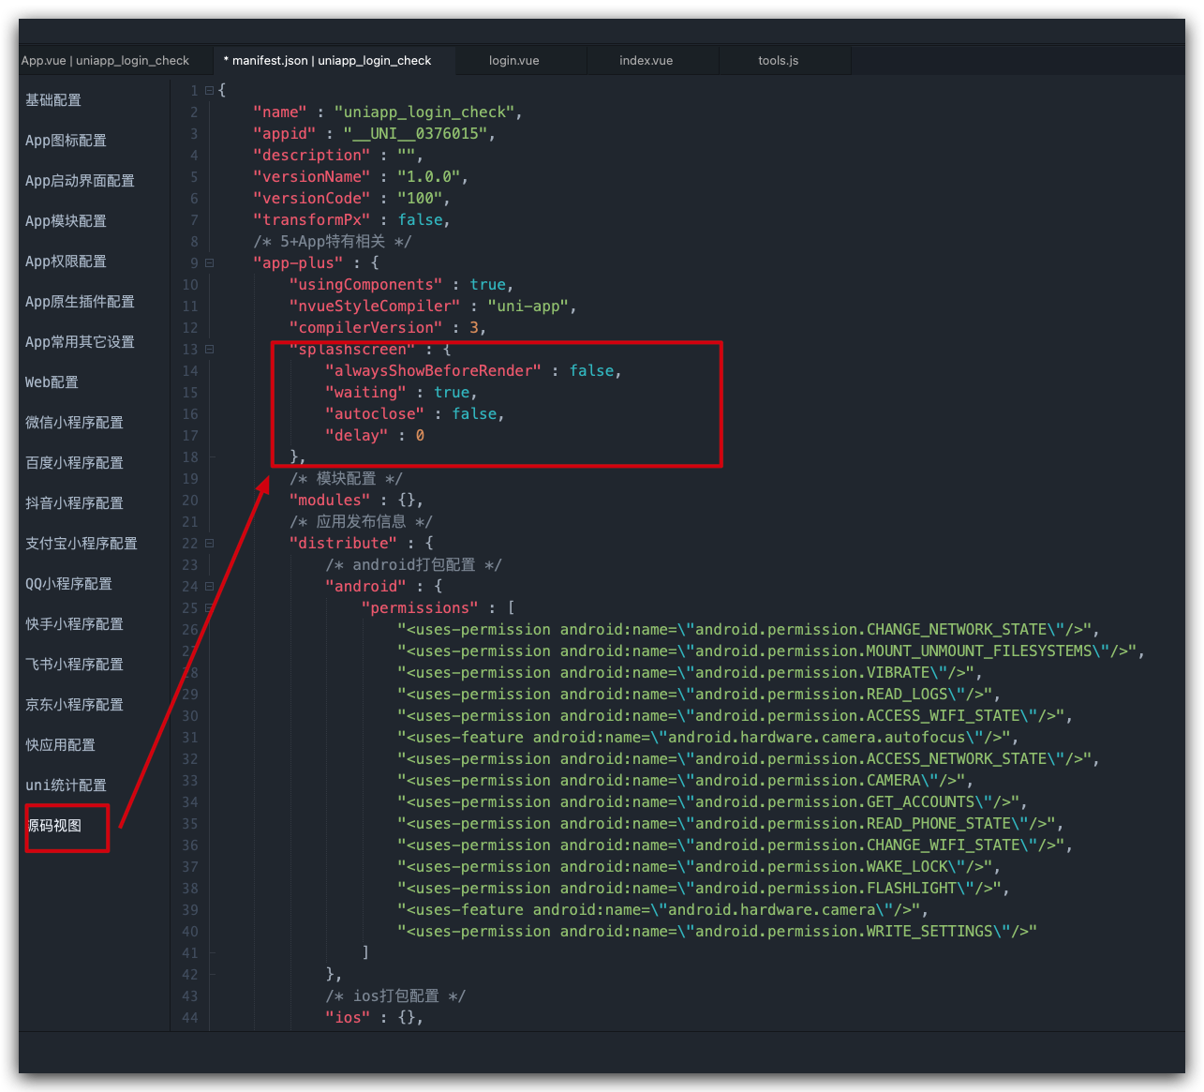Open 基础配置 settings section
Image resolution: width=1204 pixels, height=1092 pixels.
53,100
